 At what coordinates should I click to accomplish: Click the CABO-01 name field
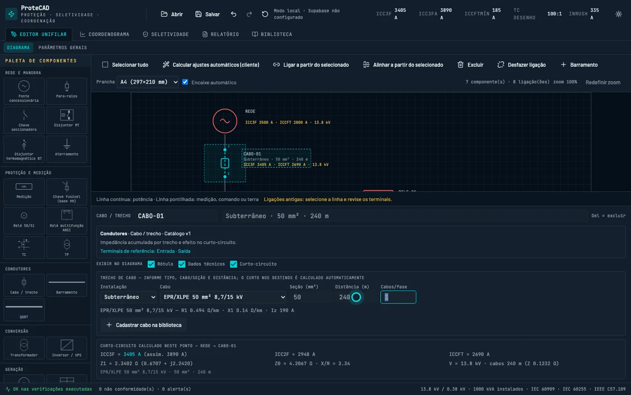(x=176, y=216)
